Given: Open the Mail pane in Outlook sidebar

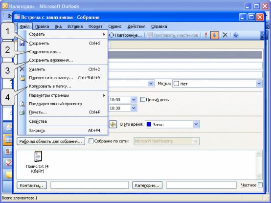Looking at the screenshot, I should pos(8,128).
